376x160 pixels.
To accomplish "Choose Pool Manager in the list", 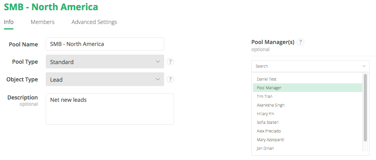I will coord(269,88).
